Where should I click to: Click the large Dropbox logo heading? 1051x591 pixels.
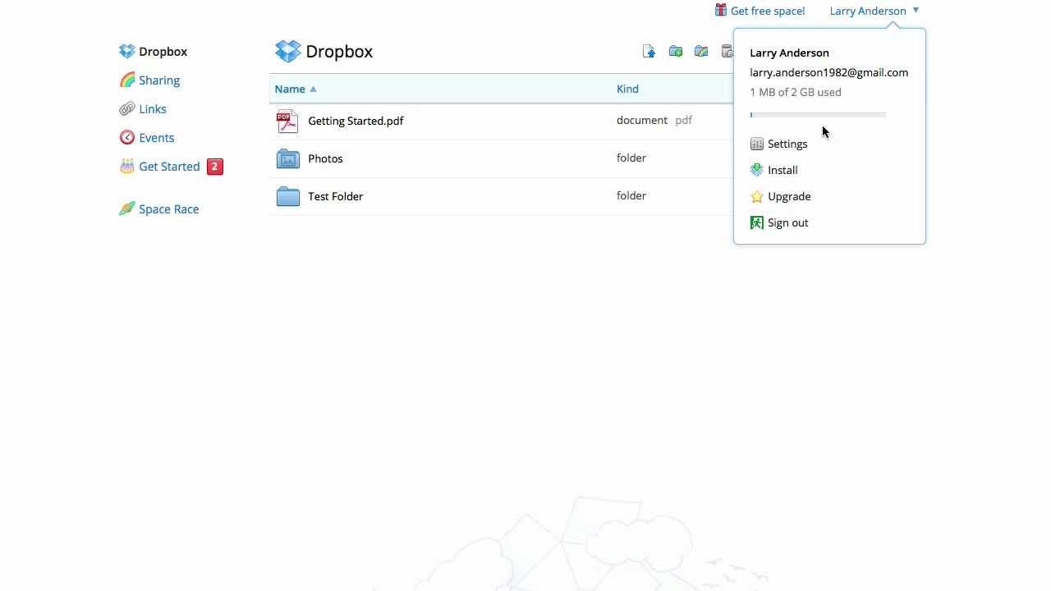324,52
